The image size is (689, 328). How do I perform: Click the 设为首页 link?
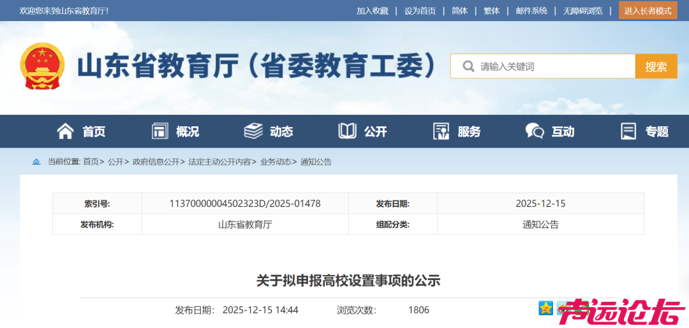click(420, 11)
